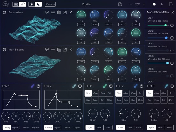Toggle power for Bass - Aliens oscillator
The width and height of the screenshot is (176, 132).
click(4, 12)
